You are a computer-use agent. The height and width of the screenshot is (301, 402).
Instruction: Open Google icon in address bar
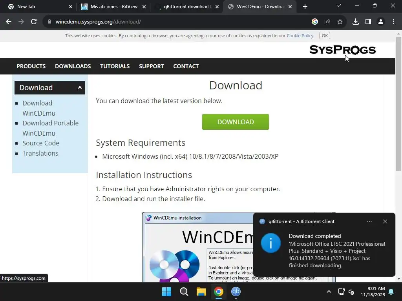[x=314, y=22]
